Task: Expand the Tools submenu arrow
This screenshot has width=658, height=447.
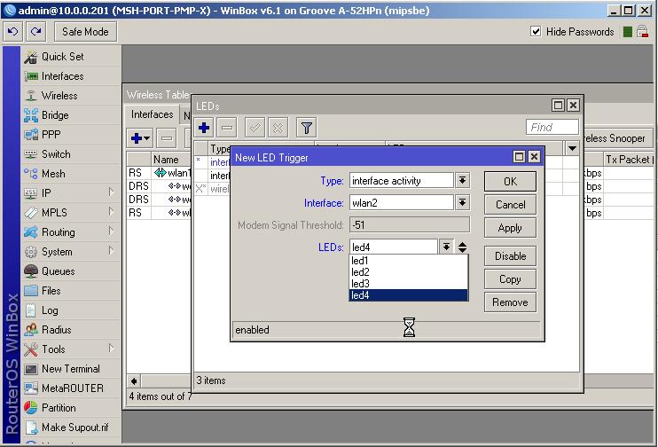Action: point(111,348)
